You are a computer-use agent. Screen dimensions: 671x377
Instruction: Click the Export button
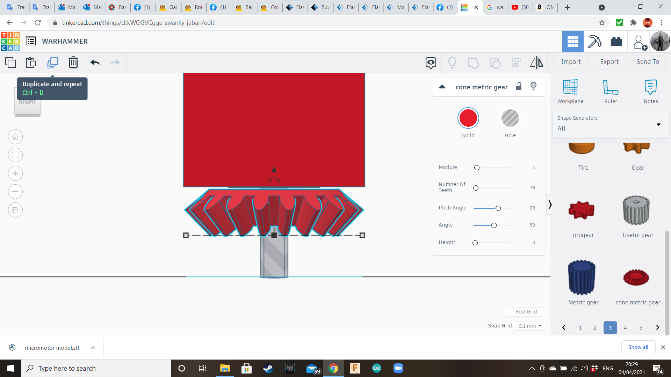tap(609, 62)
